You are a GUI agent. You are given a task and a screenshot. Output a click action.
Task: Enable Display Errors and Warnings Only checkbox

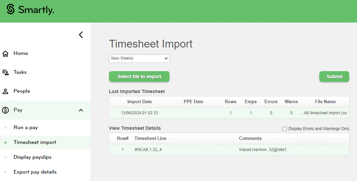[285, 129]
